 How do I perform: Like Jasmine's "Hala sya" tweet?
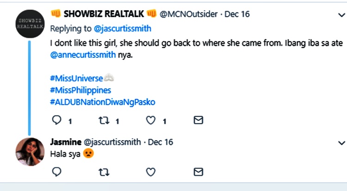pyautogui.click(x=150, y=172)
